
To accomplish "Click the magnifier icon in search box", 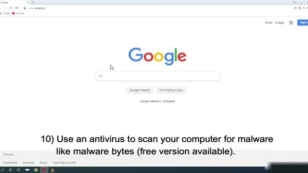I will [101, 76].
